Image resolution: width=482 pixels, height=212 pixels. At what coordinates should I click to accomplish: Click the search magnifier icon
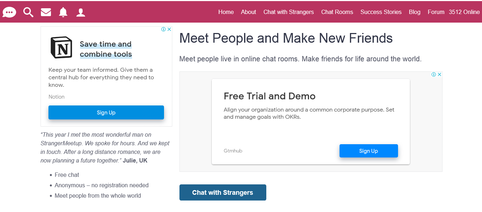28,12
